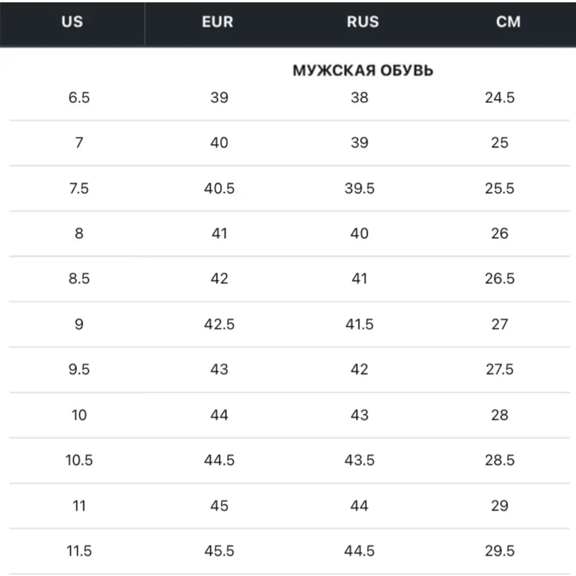
Task: Select the US column header
Action: click(72, 22)
